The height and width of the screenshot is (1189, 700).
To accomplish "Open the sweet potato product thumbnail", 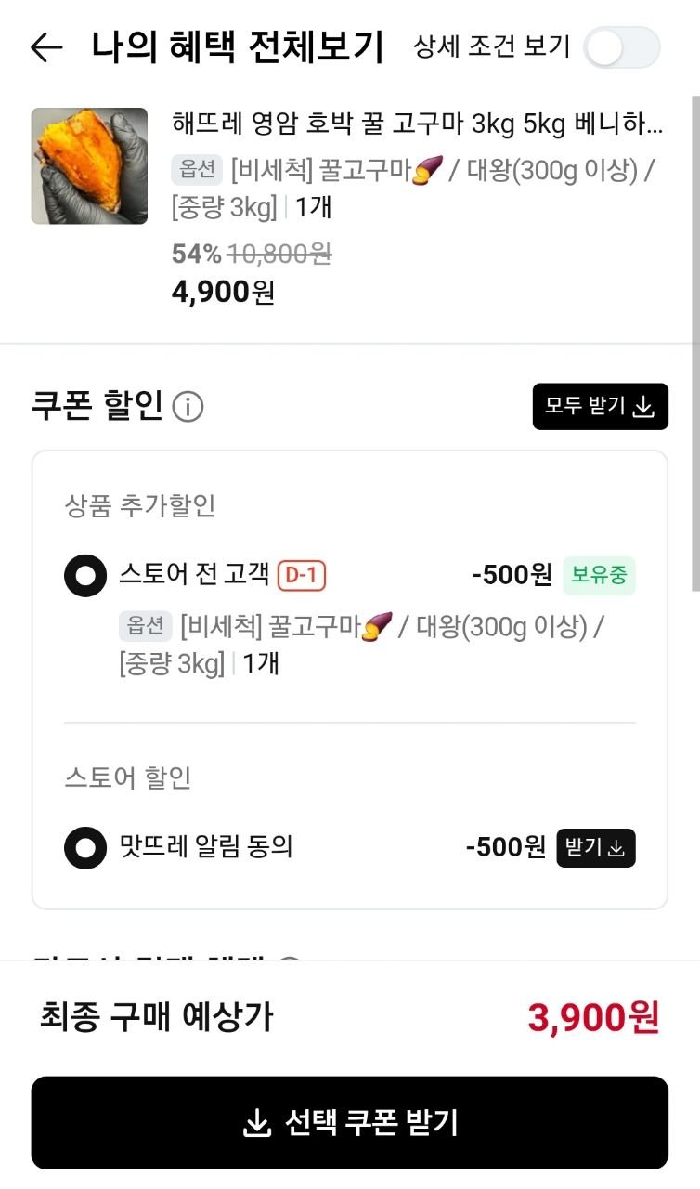I will coord(89,166).
